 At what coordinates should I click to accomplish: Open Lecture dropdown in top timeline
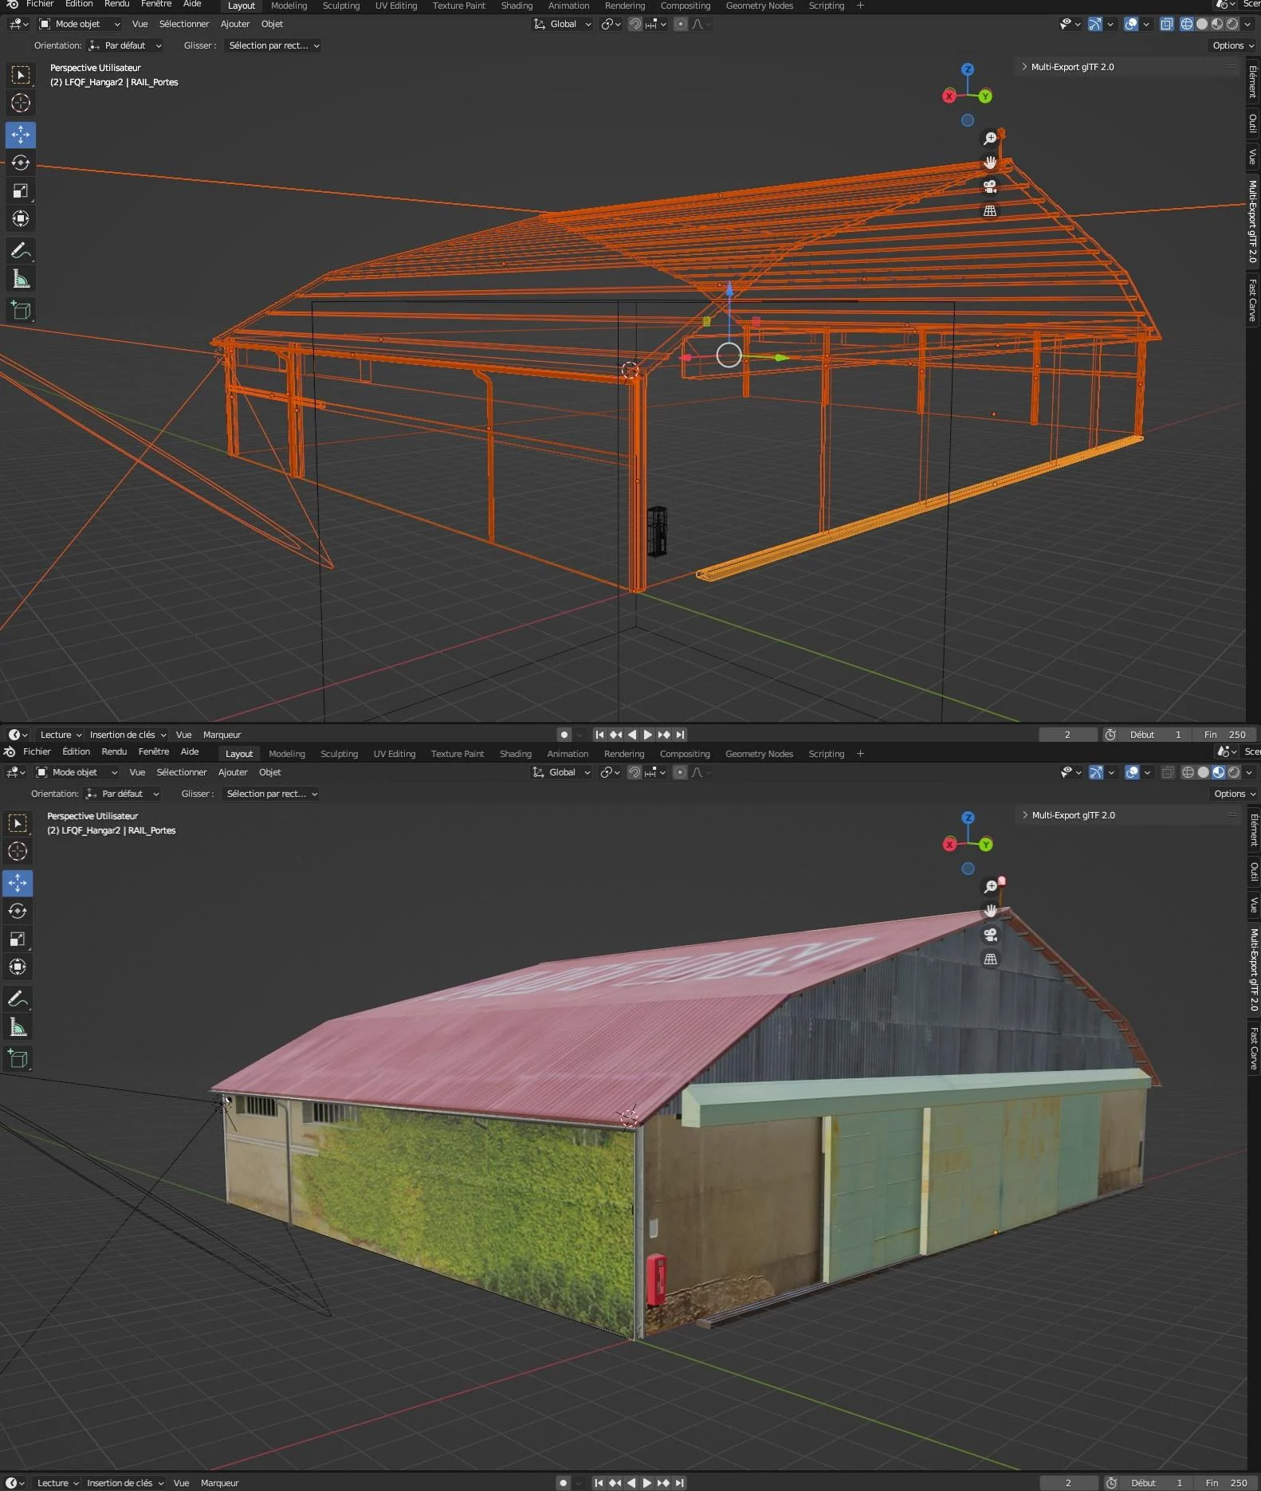pos(61,735)
